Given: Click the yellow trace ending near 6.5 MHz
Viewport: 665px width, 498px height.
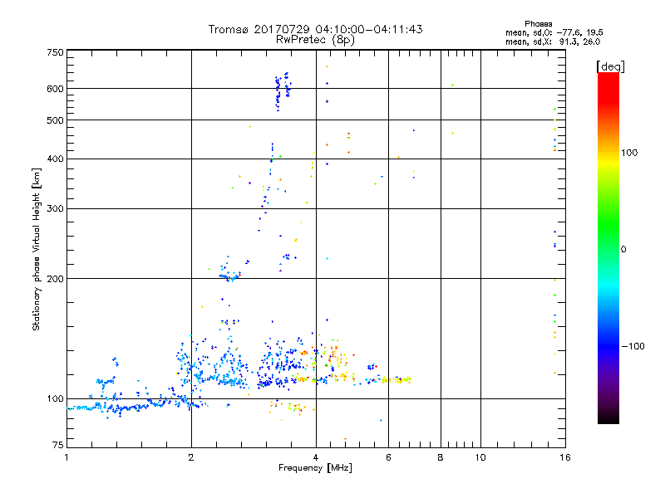Looking at the screenshot, I should 397,379.
